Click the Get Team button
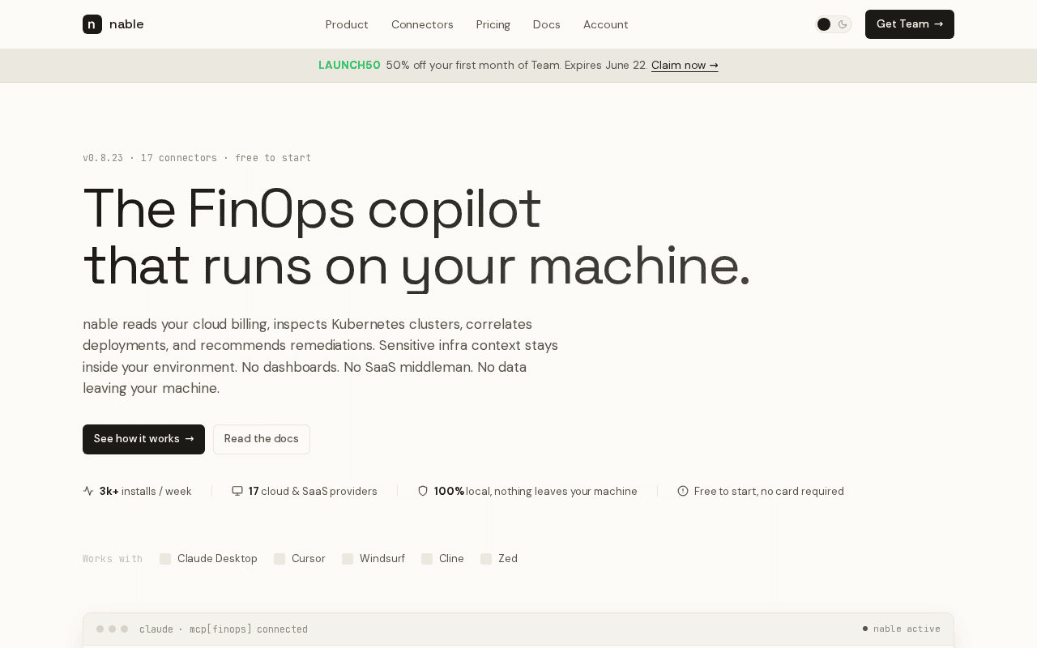The height and width of the screenshot is (648, 1037). point(910,24)
